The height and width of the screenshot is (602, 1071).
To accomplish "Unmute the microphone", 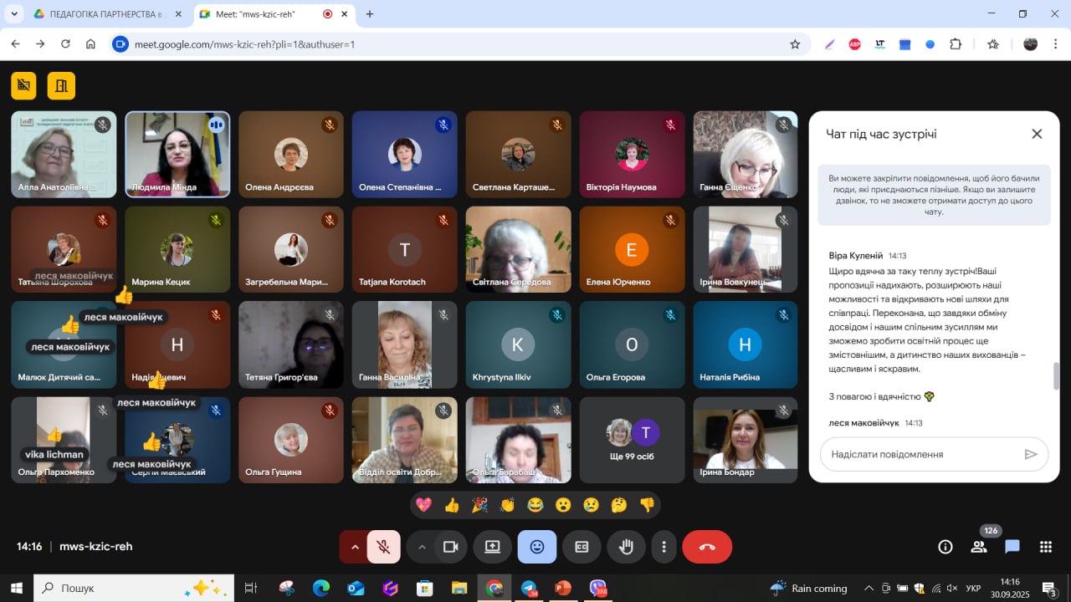I will coord(383,547).
